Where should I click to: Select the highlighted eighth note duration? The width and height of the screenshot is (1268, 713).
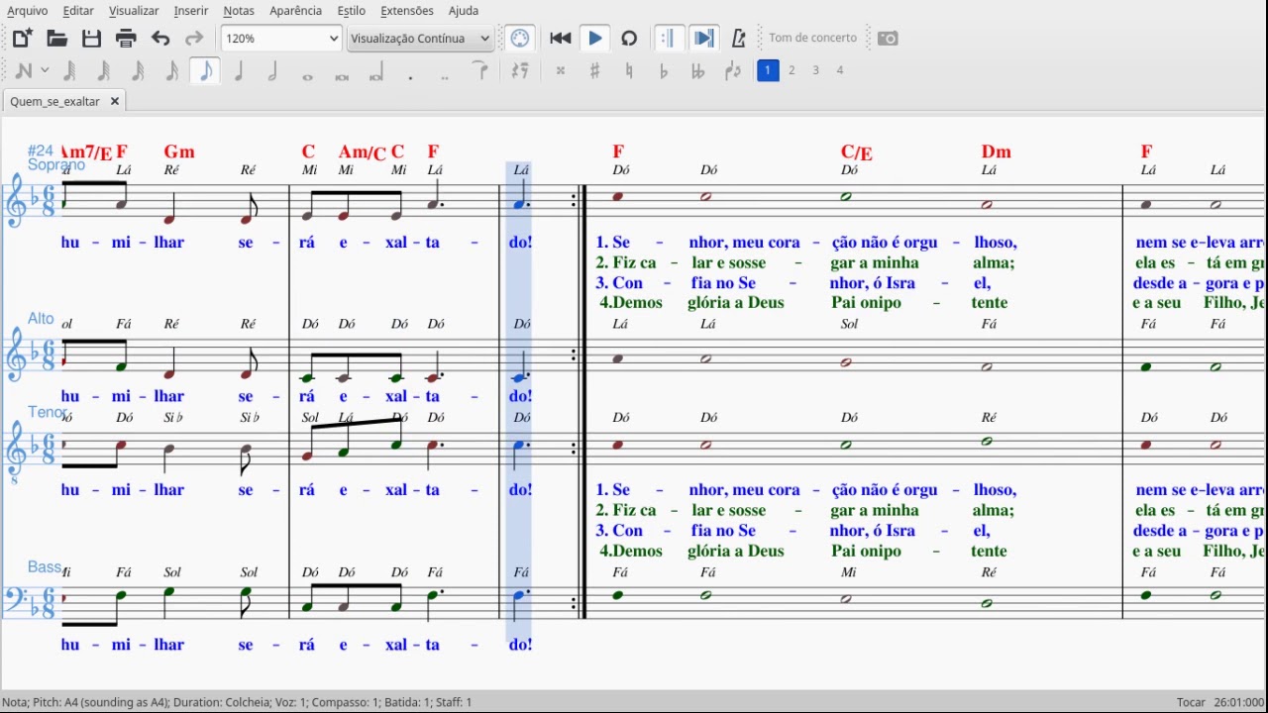[x=205, y=70]
